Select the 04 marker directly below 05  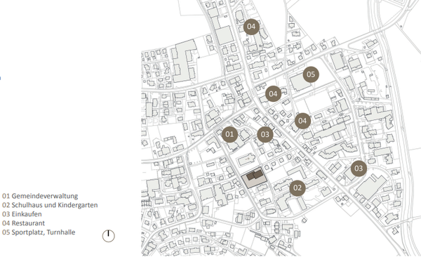click(x=302, y=121)
